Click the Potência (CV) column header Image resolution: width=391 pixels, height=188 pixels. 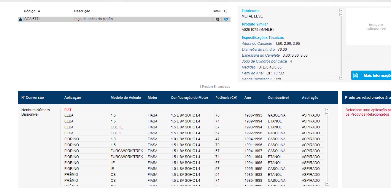pyautogui.click(x=226, y=98)
